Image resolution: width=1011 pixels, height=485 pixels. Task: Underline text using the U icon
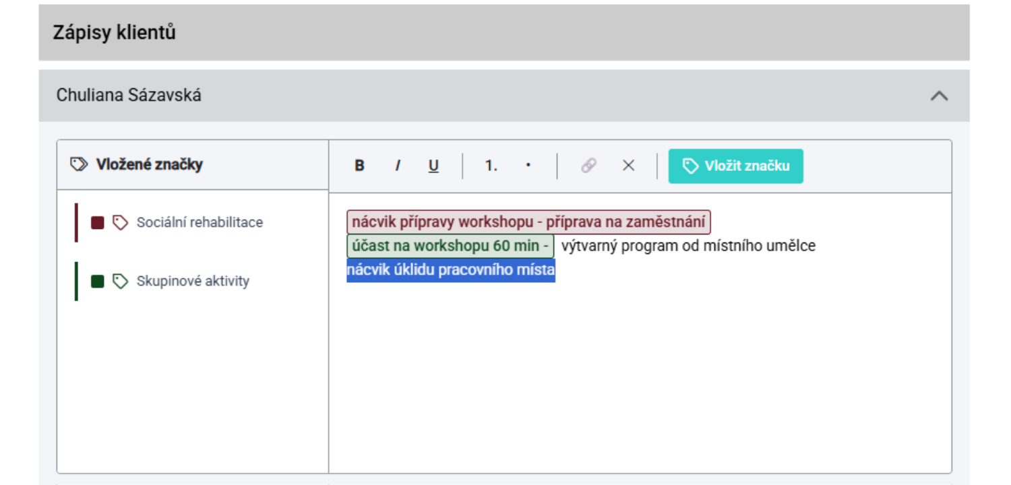click(433, 166)
